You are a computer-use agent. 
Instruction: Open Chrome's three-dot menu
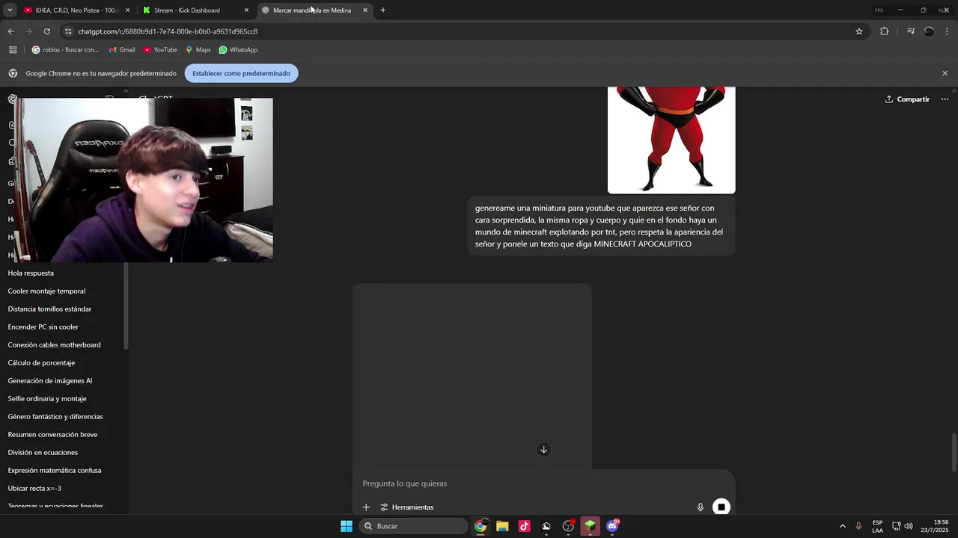[x=948, y=31]
